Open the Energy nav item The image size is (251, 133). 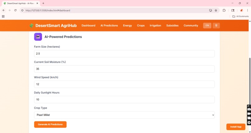(127, 26)
